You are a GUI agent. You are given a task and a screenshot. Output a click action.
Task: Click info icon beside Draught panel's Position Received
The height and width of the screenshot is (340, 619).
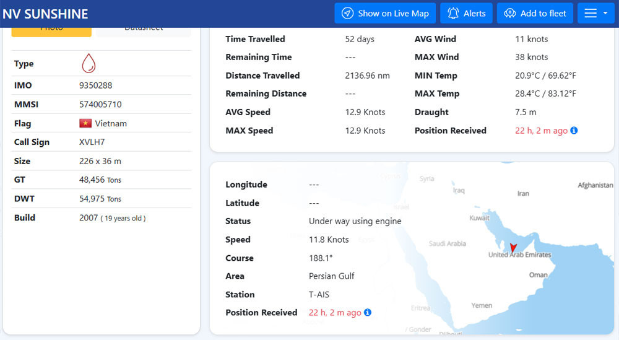tap(574, 131)
